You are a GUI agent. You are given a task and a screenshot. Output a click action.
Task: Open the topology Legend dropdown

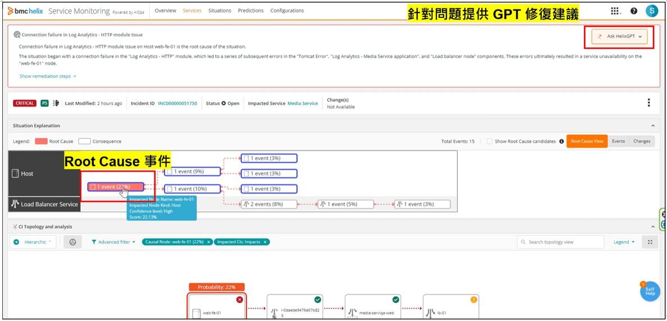coord(624,242)
